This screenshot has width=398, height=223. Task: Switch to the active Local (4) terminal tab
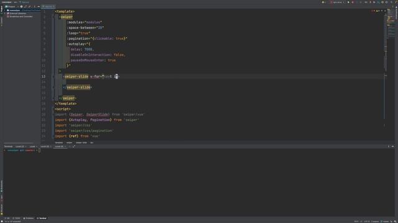(x=60, y=146)
